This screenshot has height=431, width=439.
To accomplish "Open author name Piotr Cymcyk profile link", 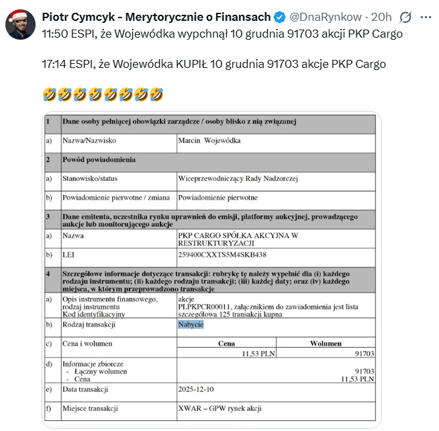I will (x=156, y=16).
